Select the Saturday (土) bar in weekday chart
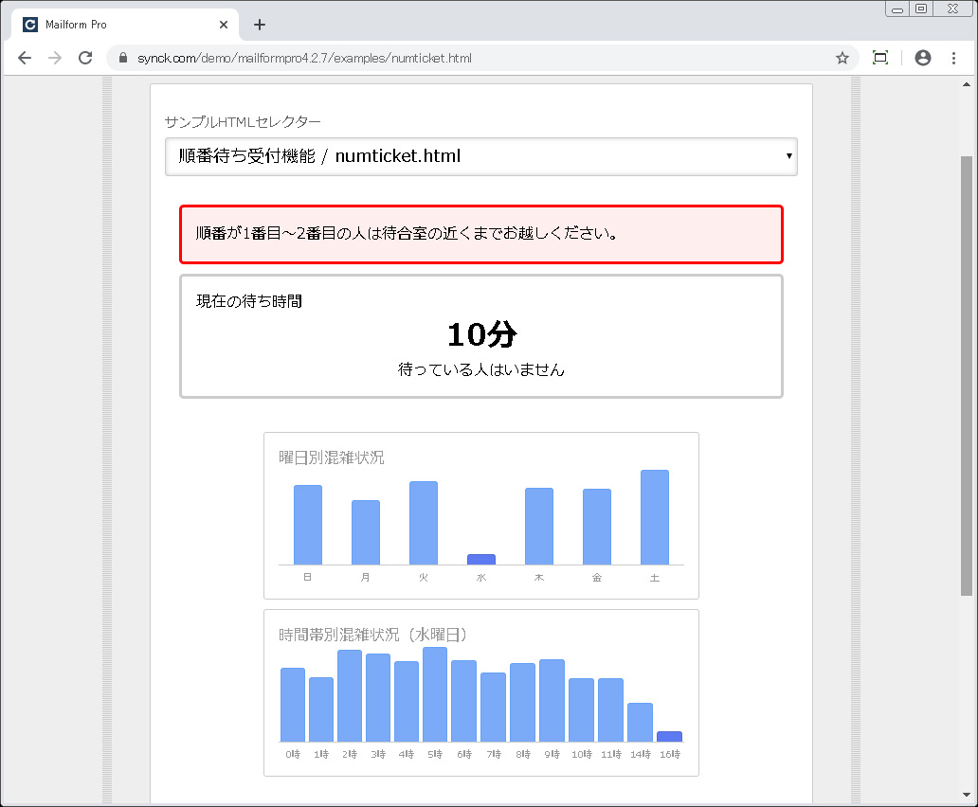This screenshot has width=978, height=807. (x=654, y=517)
